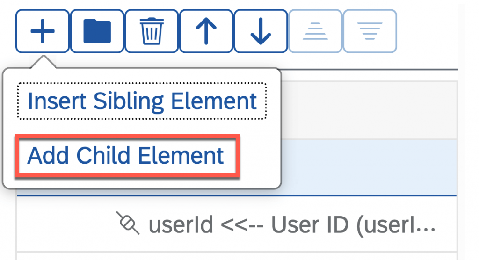This screenshot has height=260, width=479.
Task: Click the empty row beneath the userId row
Action: [237, 256]
